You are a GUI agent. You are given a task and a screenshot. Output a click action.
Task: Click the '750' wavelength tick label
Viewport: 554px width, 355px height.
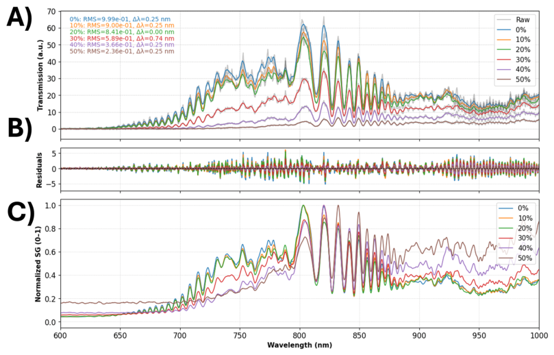tap(240, 334)
